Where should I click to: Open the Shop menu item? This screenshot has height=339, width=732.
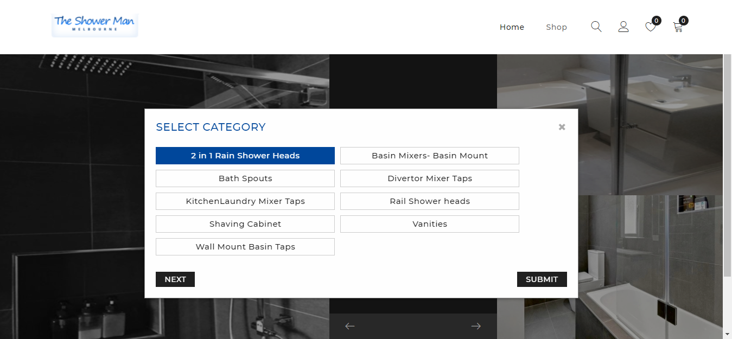tap(556, 27)
